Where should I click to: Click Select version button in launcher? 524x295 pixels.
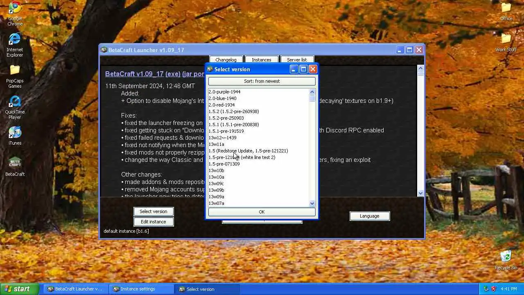pos(154,211)
